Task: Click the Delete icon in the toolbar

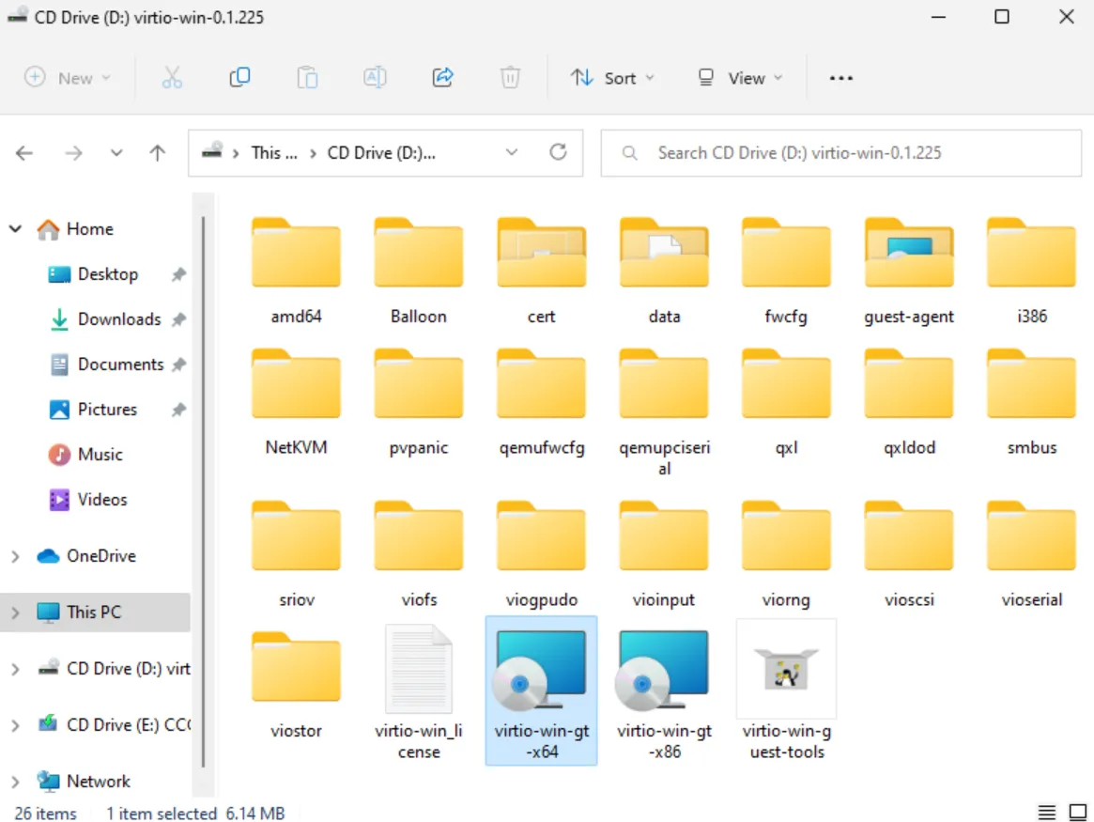Action: 510,78
